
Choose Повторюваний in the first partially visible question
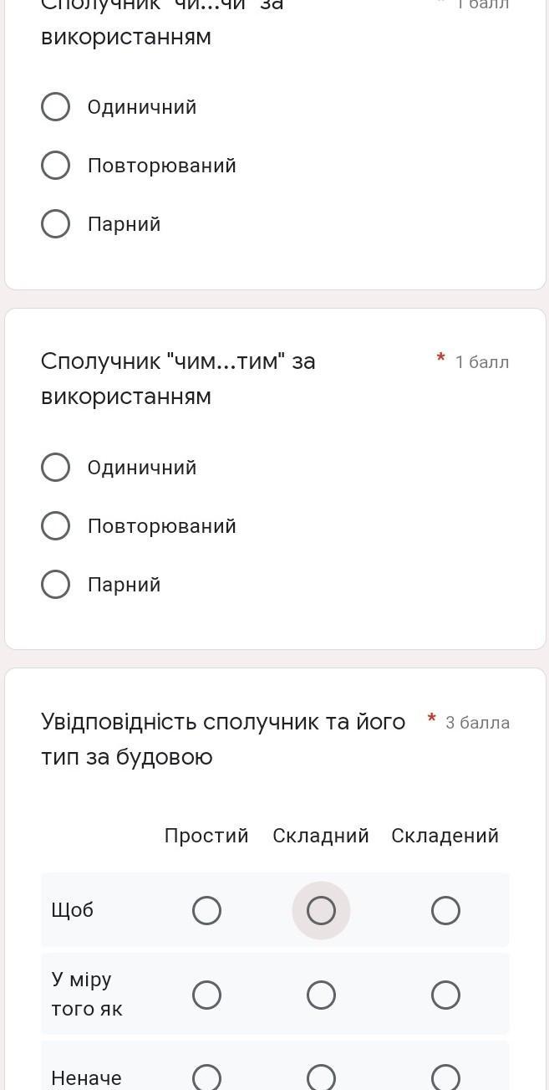[56, 166]
